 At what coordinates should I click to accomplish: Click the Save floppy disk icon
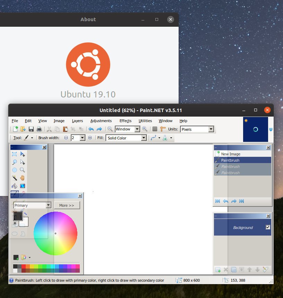click(x=31, y=129)
